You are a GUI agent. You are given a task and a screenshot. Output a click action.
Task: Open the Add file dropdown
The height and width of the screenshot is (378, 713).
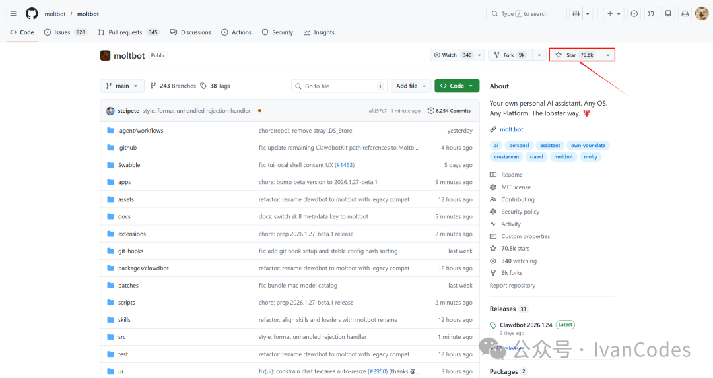411,86
